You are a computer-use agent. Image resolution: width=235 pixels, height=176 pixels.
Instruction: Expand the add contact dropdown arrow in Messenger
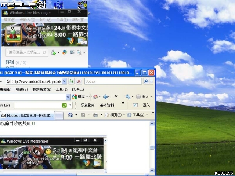coord(58,52)
